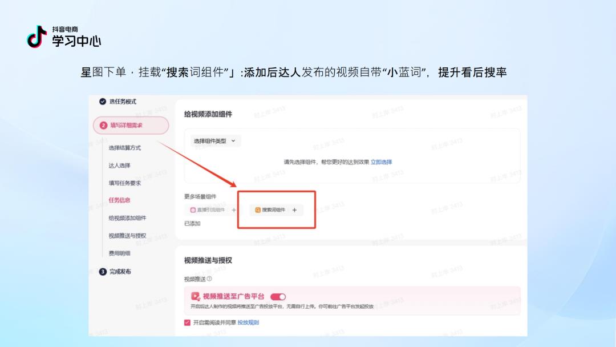Click the step 3 number badge
This screenshot has width=616, height=347.
(103, 272)
